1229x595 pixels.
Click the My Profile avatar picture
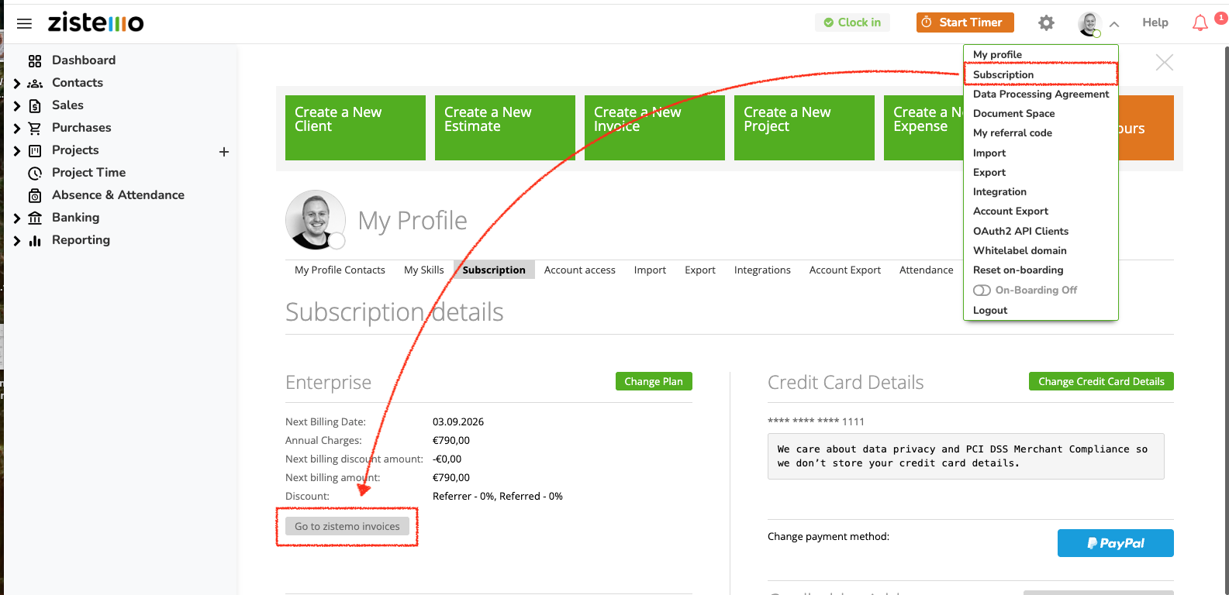coord(315,220)
